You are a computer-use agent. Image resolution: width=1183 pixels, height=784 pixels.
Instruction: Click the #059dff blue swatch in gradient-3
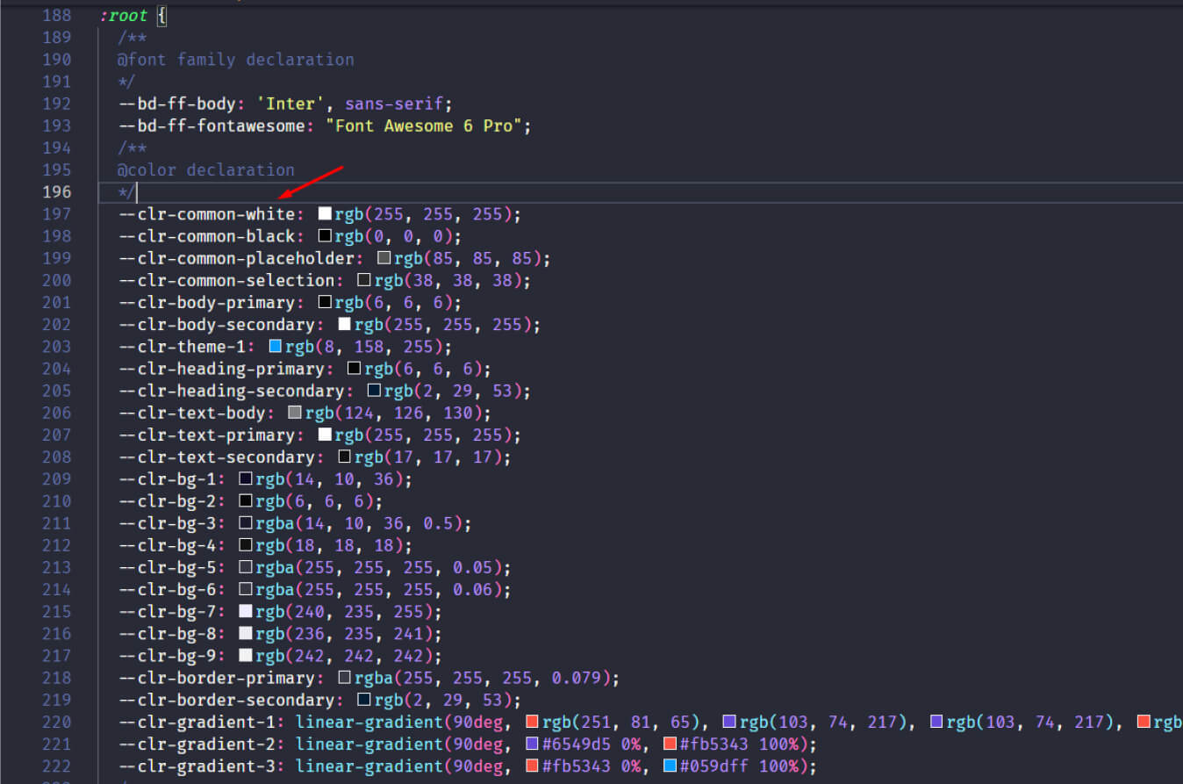click(x=670, y=766)
